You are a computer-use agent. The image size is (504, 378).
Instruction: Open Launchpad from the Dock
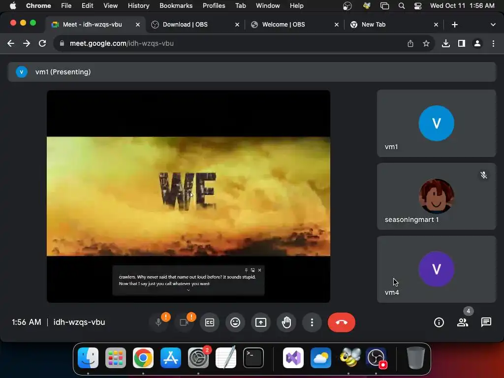coord(116,358)
